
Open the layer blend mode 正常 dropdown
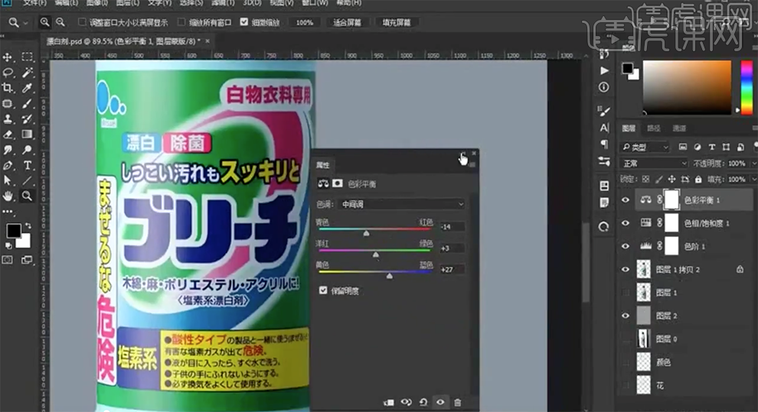pyautogui.click(x=654, y=164)
